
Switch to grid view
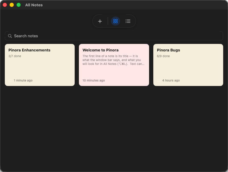(x=115, y=21)
